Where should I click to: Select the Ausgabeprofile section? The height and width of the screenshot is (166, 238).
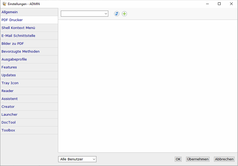coord(29,59)
